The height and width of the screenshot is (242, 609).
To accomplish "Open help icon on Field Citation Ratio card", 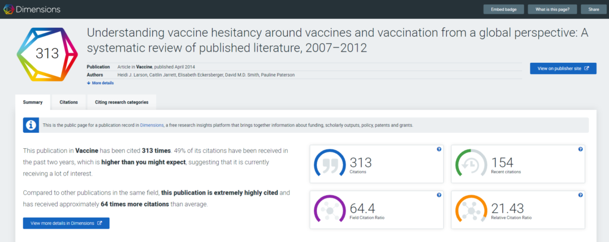I will pyautogui.click(x=439, y=195).
